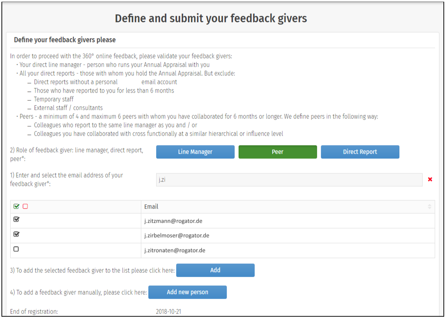Uncheck the j.zitzmann@rogator.de checkbox
446x319 pixels.
pos(16,219)
